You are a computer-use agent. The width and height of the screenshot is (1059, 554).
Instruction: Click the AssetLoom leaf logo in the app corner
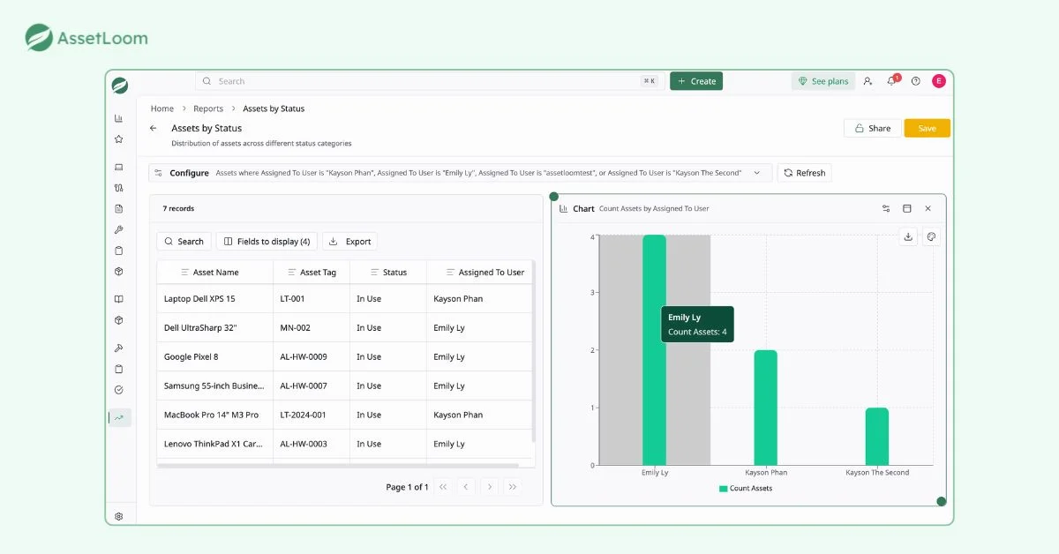pyautogui.click(x=120, y=86)
